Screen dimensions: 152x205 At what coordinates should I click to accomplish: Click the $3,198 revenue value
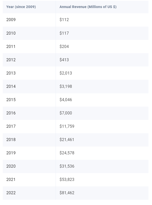pyautogui.click(x=66, y=86)
